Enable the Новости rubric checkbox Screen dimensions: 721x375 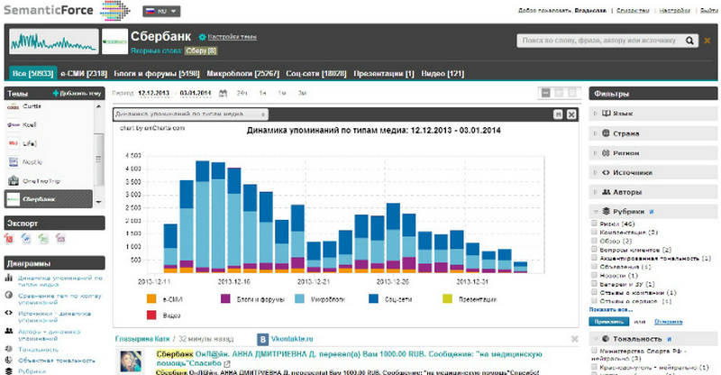(594, 275)
